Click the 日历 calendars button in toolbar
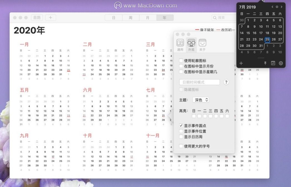This screenshot has width=291, height=187. [37, 18]
